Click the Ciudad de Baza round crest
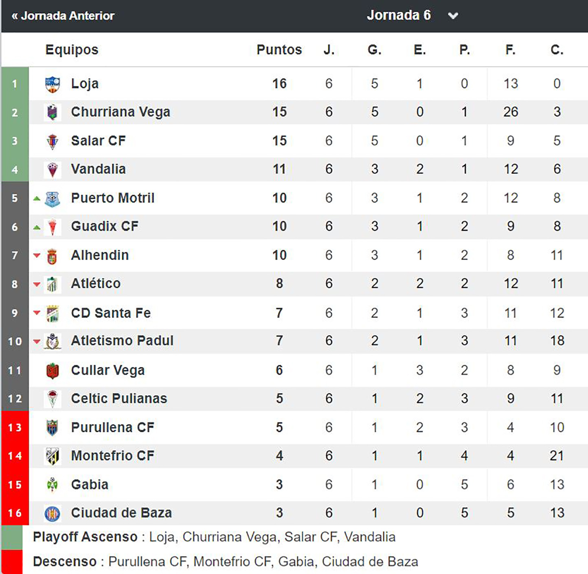 53,513
